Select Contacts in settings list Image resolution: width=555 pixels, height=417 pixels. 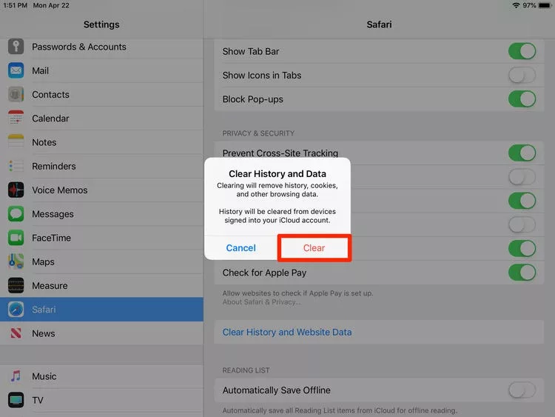click(101, 94)
